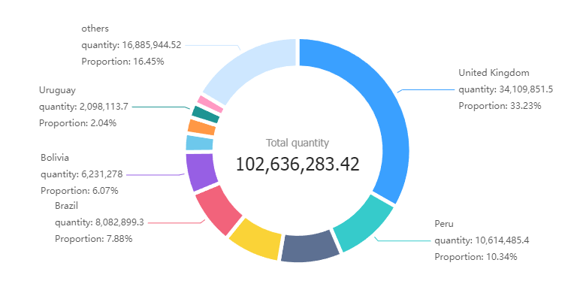Click the Peru quantity 10,614,485.4 label

coord(482,240)
